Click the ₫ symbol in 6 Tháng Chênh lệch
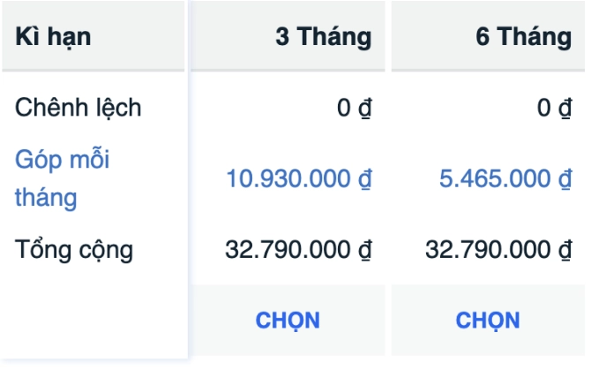 click(565, 109)
